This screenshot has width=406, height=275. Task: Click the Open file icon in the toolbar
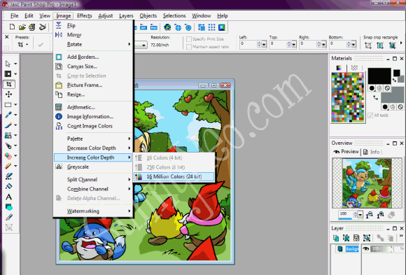click(x=22, y=27)
